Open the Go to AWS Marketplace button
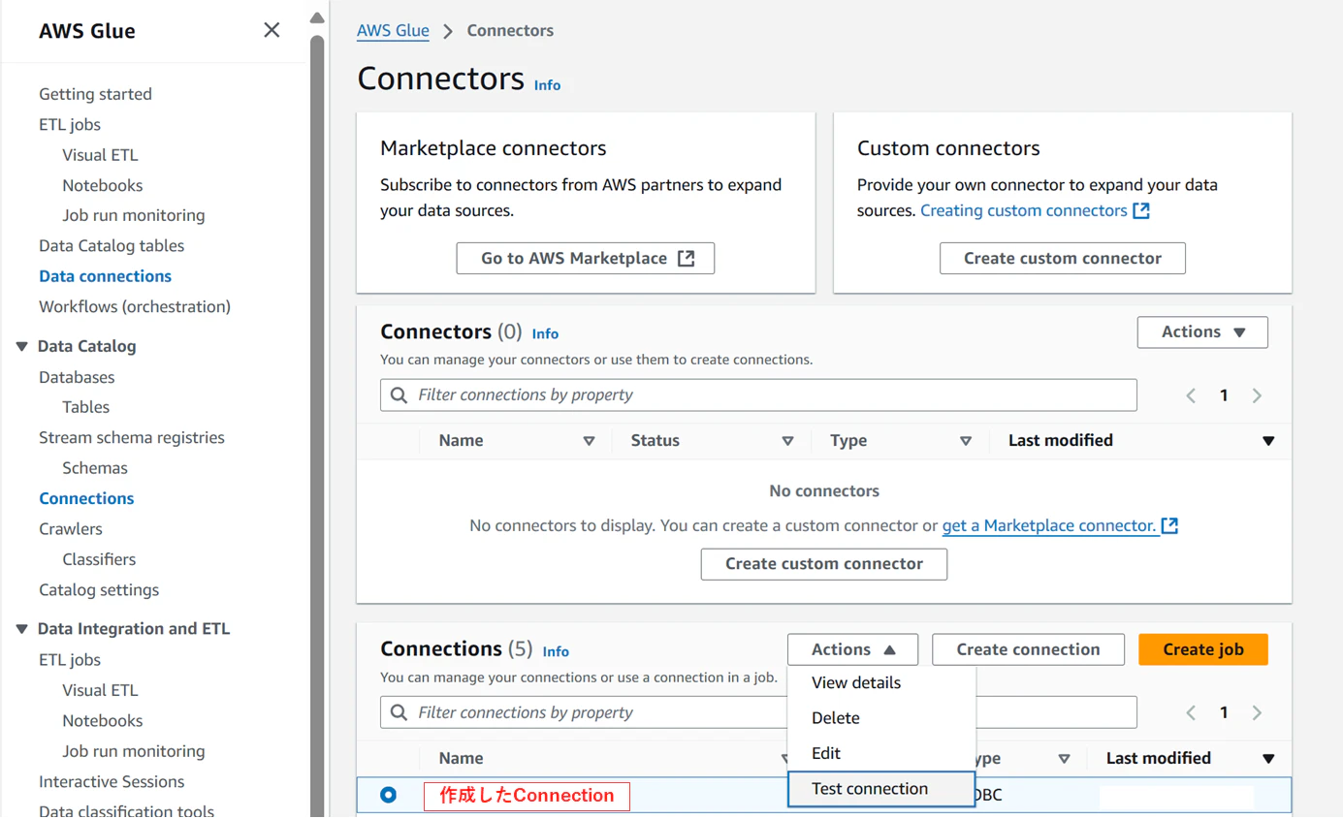 tap(586, 259)
